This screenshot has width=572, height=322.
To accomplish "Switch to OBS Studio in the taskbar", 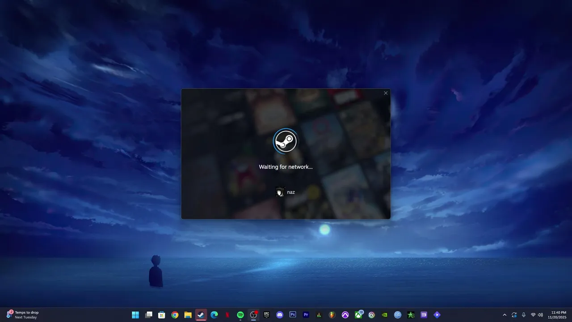I will pyautogui.click(x=253, y=315).
